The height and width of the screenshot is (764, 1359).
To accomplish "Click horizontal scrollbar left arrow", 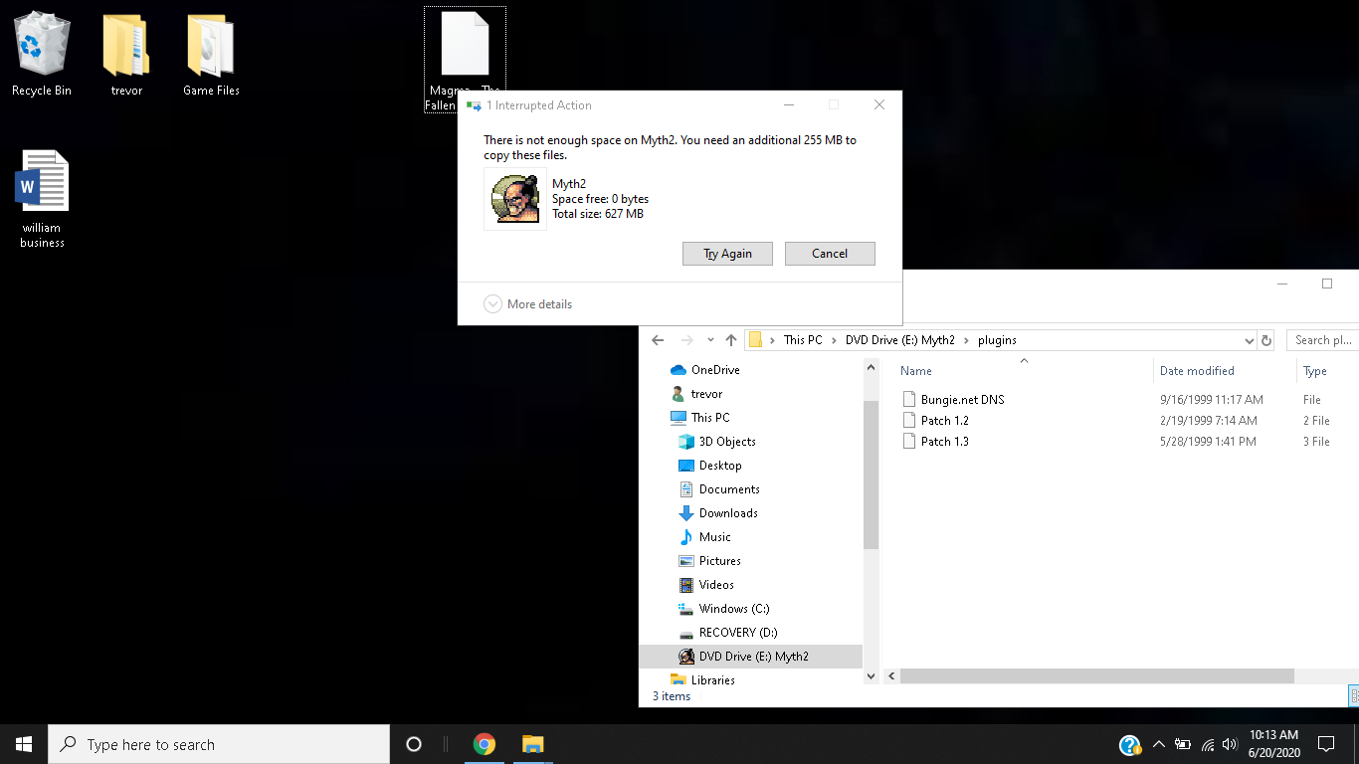I will 891,676.
